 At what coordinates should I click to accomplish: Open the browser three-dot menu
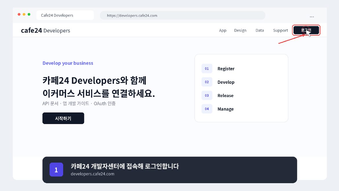pos(312,17)
